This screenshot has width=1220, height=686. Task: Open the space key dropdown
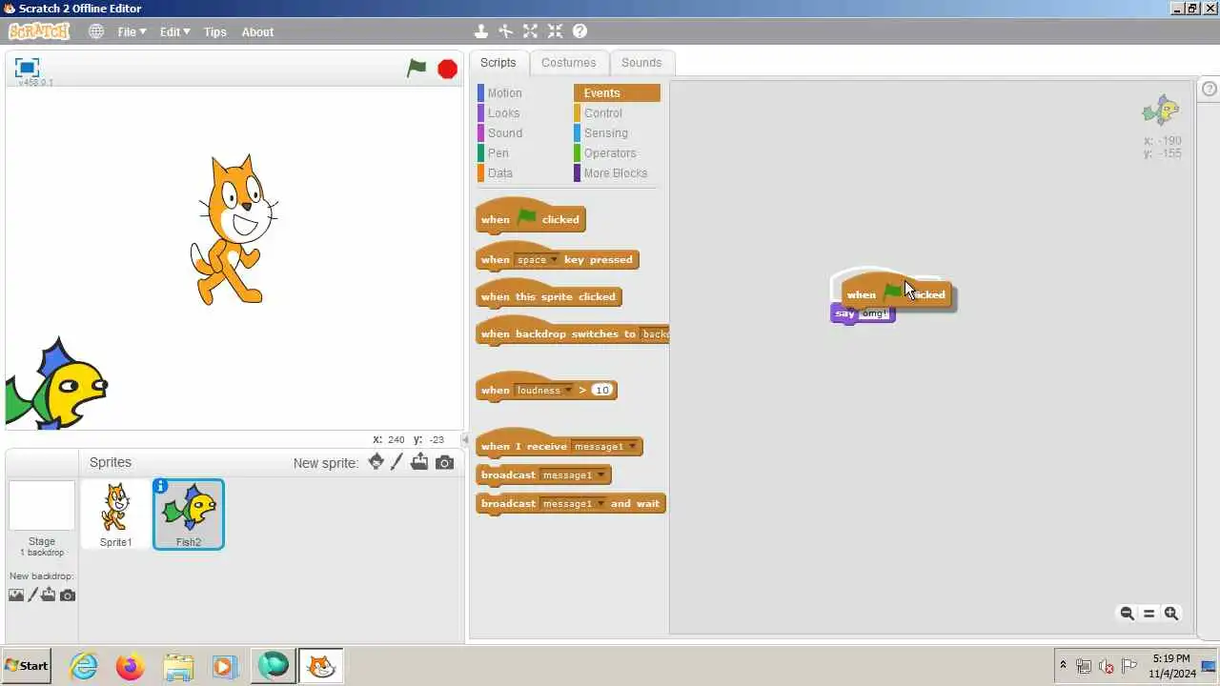(537, 259)
